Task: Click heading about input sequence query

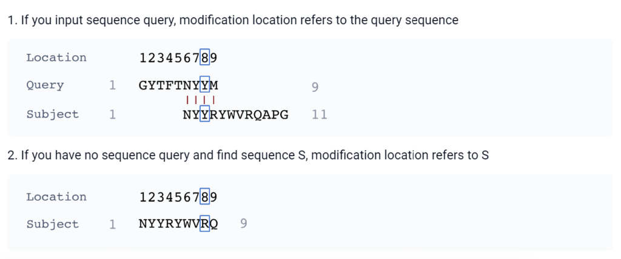Action: (x=233, y=20)
